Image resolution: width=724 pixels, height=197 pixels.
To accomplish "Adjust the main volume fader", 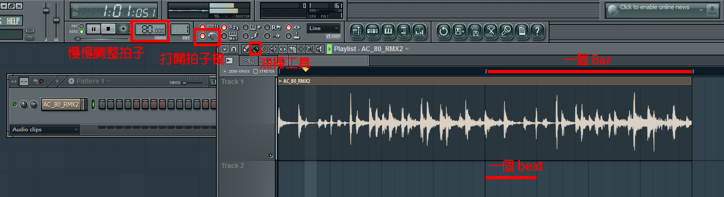I will [x=46, y=10].
